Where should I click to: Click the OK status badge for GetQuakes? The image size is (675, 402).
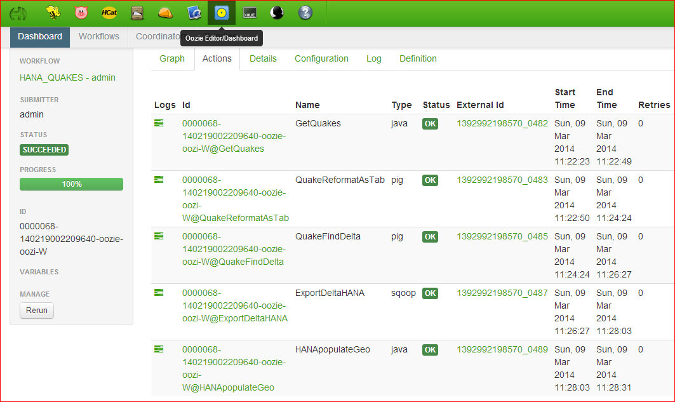coord(430,124)
